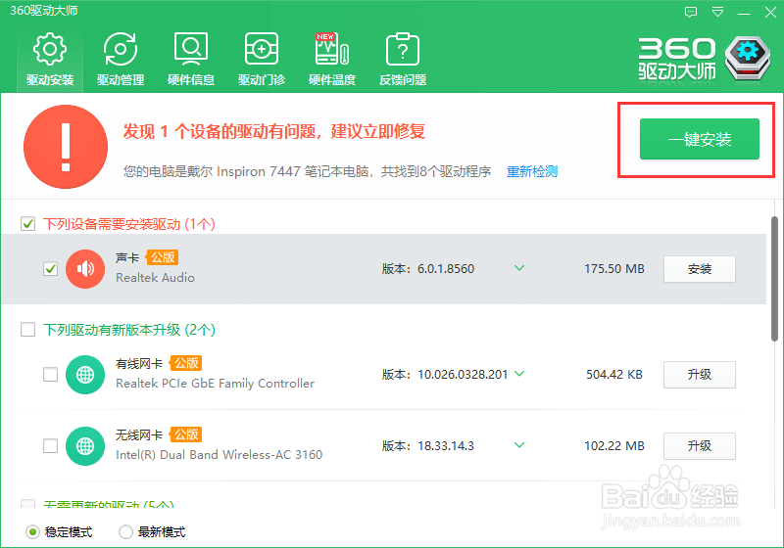Screen dimensions: 784x548
Task: Select the 最新模式 radio button
Action: [x=125, y=532]
